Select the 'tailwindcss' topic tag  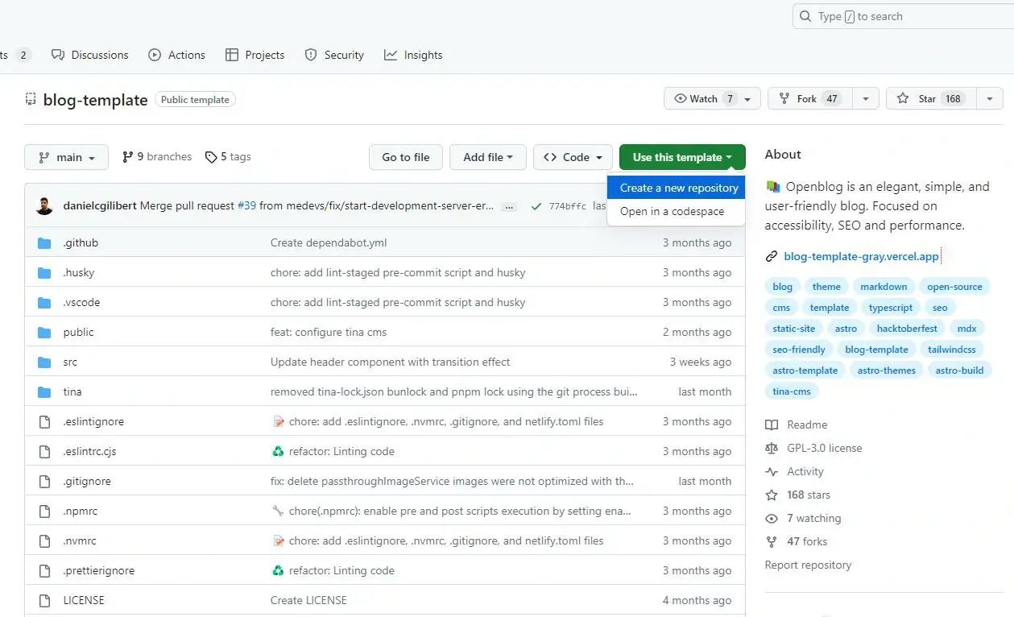click(x=951, y=349)
